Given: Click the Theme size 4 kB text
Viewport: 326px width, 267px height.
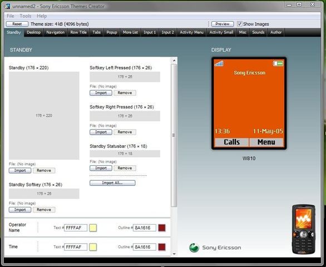Looking at the screenshot, I should 60,24.
